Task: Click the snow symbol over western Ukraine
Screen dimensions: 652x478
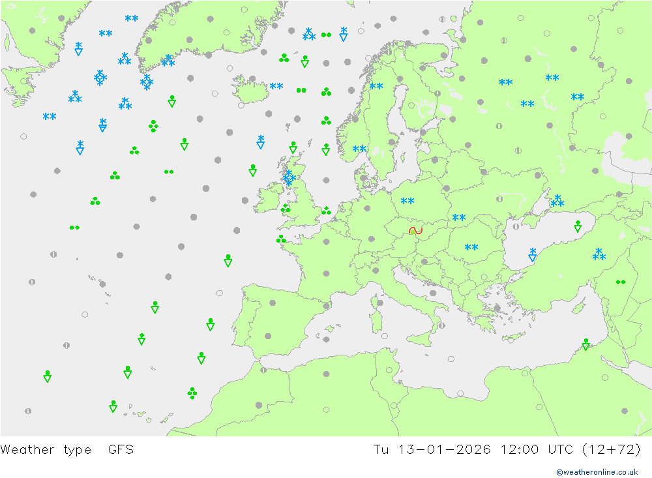Action: tap(459, 217)
